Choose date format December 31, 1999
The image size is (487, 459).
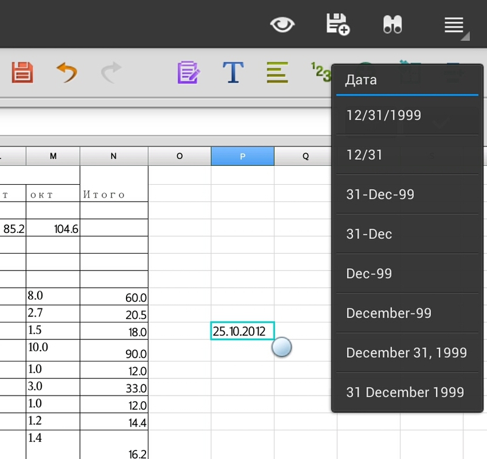pos(407,352)
